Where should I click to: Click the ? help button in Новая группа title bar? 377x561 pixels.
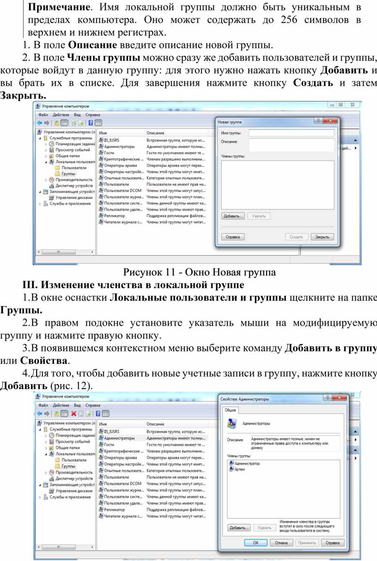pos(318,121)
